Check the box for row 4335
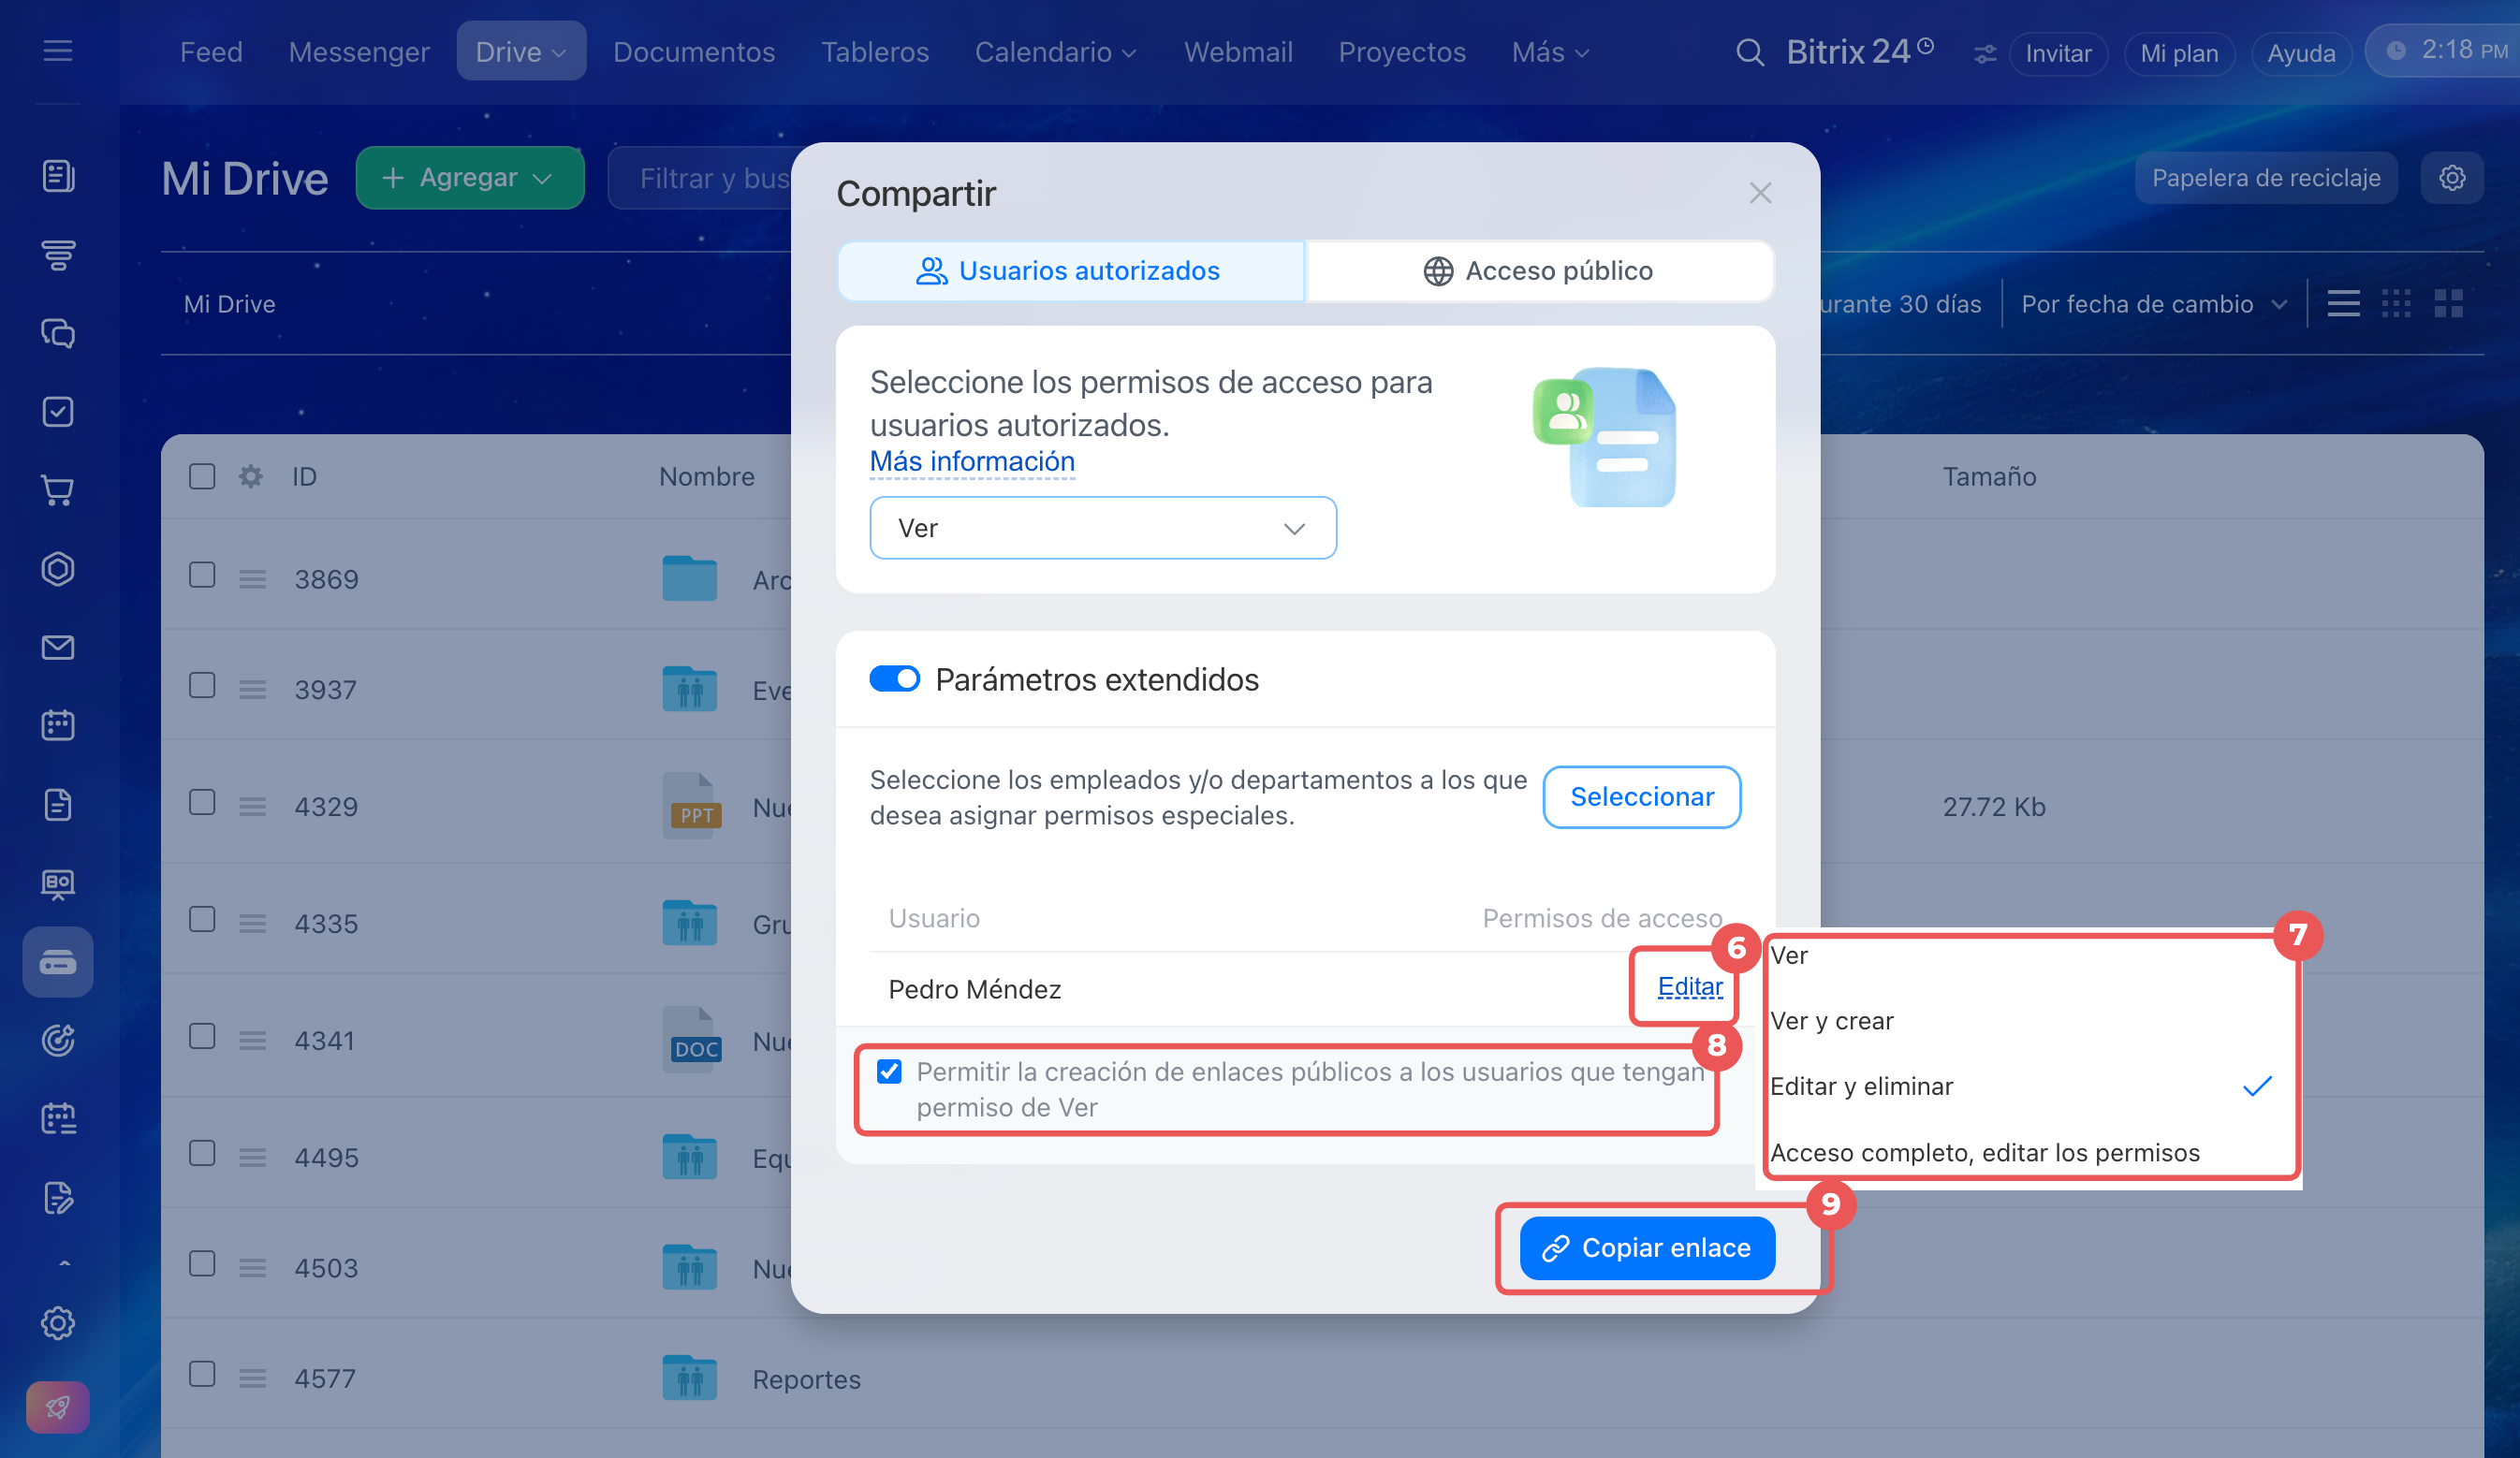The height and width of the screenshot is (1458, 2520). tap(202, 919)
